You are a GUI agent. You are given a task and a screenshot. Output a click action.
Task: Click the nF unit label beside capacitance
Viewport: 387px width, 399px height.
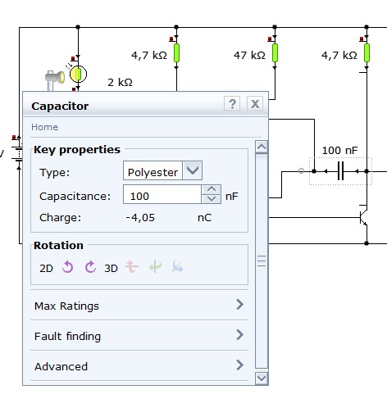point(232,197)
